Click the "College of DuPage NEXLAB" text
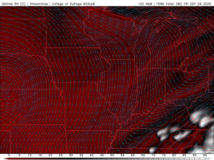Screen dimensions: 214x160 [73, 4]
